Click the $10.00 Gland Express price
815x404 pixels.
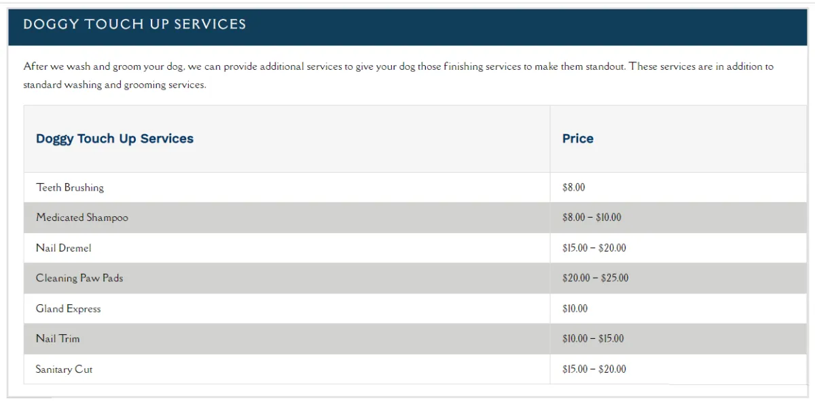coord(575,308)
